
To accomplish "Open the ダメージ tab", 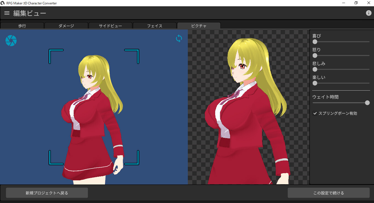I will [x=66, y=25].
